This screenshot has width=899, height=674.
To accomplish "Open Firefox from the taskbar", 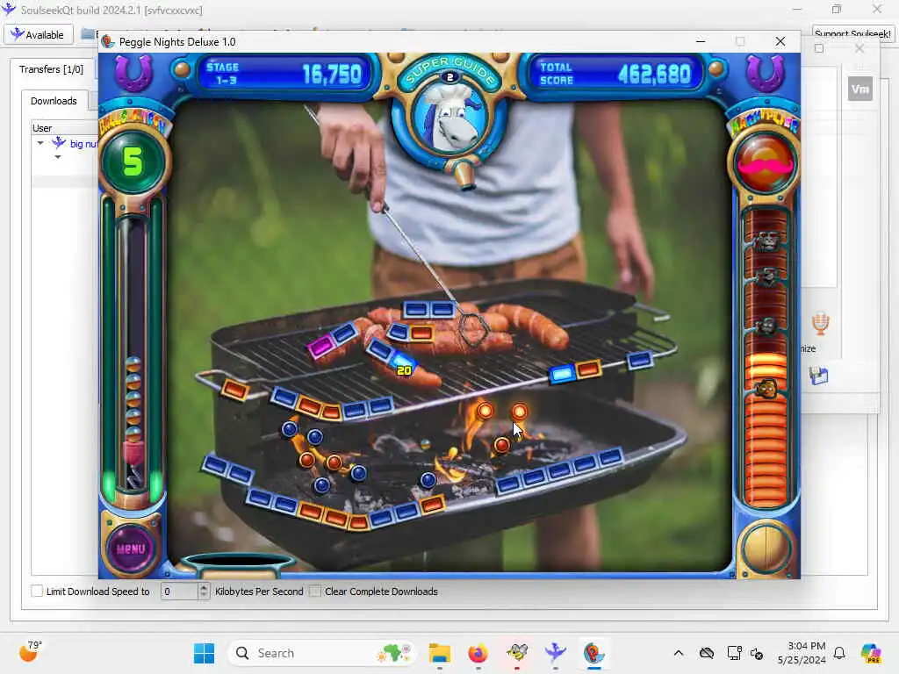I will [x=478, y=653].
